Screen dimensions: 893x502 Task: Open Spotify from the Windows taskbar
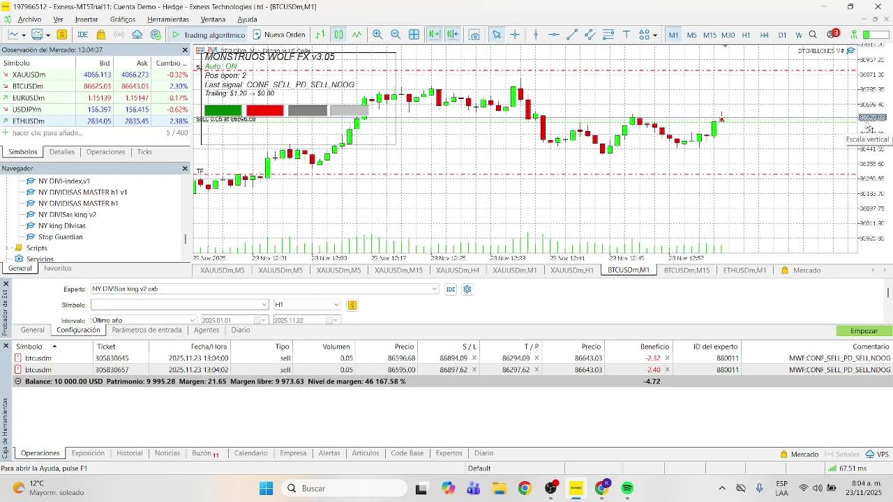pyautogui.click(x=627, y=488)
